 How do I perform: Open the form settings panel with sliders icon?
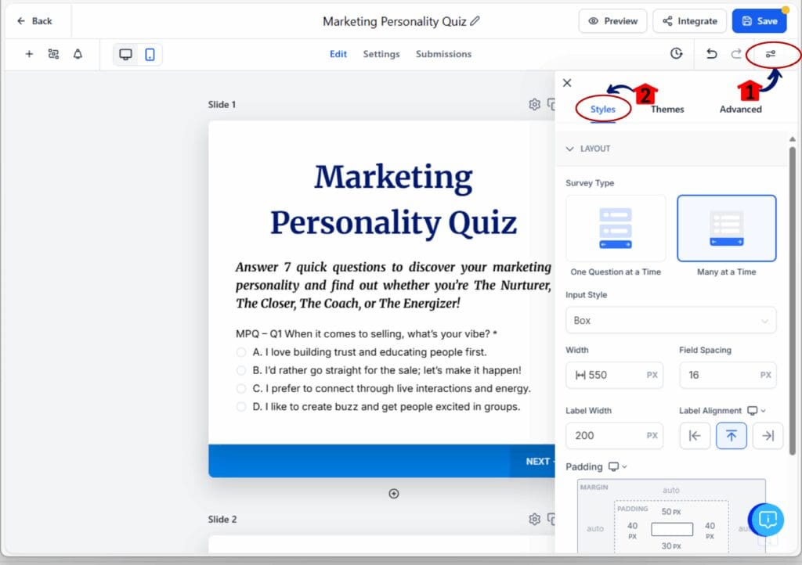click(x=772, y=54)
